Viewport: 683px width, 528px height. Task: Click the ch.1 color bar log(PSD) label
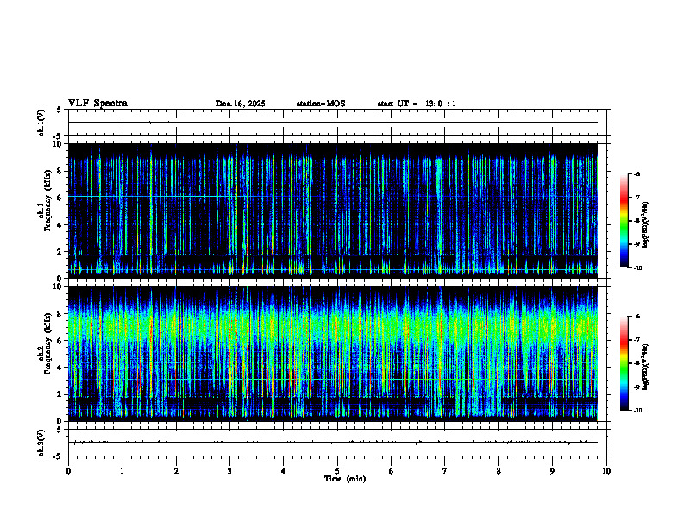(646, 225)
